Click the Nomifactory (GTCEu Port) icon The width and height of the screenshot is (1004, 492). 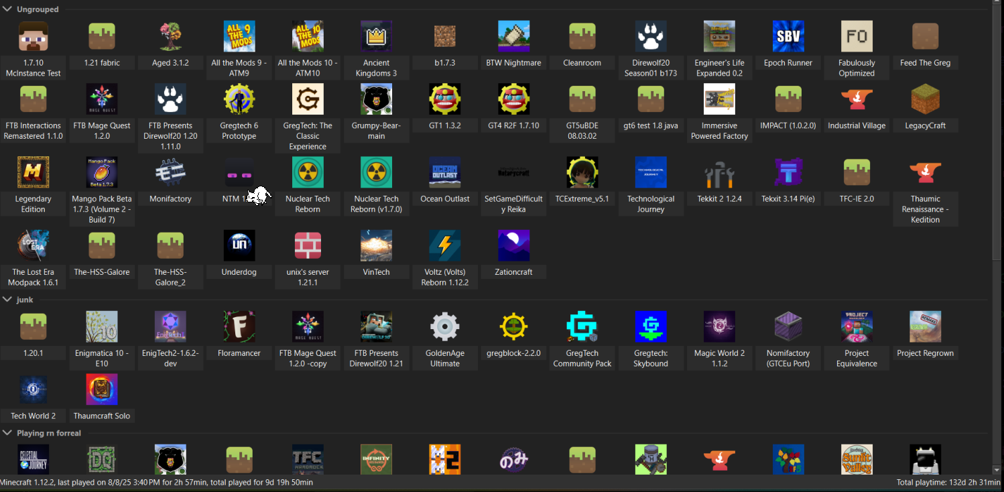[788, 326]
